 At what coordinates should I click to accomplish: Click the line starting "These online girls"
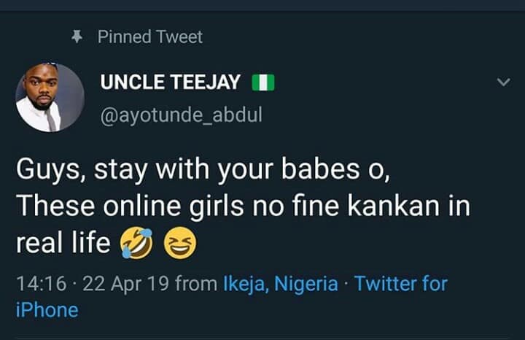tap(243, 207)
